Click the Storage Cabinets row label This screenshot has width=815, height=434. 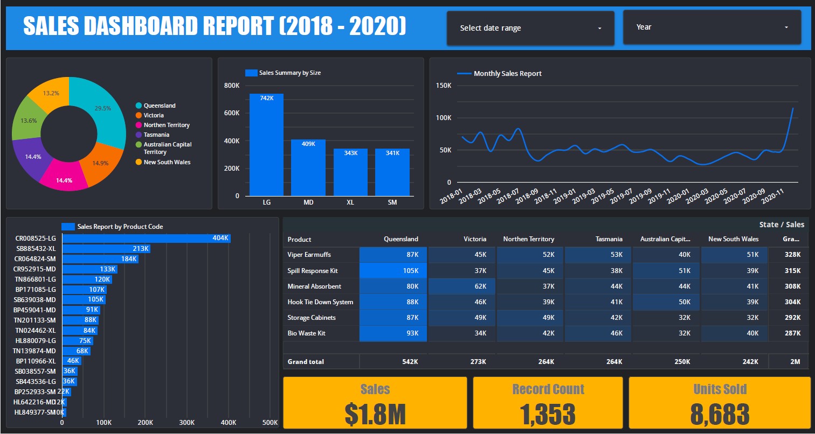(x=312, y=318)
